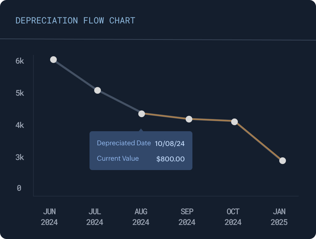The width and height of the screenshot is (316, 239).
Task: Click the JUN 2024 axis label
Action: click(49, 217)
